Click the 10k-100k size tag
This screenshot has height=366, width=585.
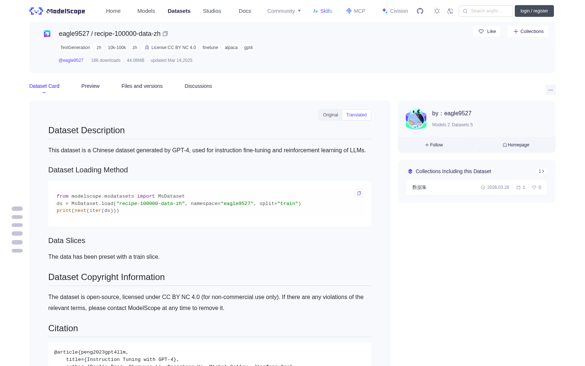click(117, 48)
